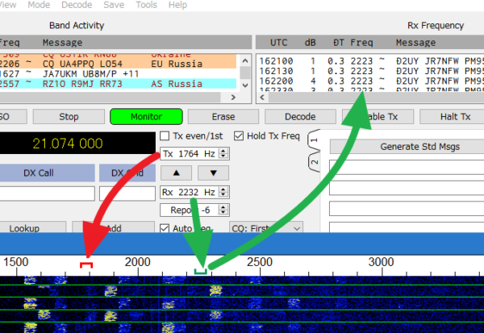Open the Tools menu
484x333 pixels.
click(x=146, y=5)
